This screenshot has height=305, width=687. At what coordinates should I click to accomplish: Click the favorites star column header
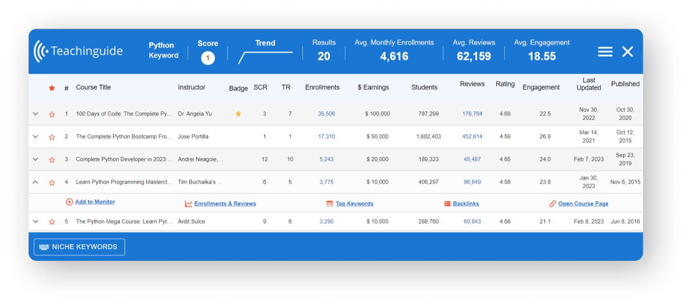52,88
